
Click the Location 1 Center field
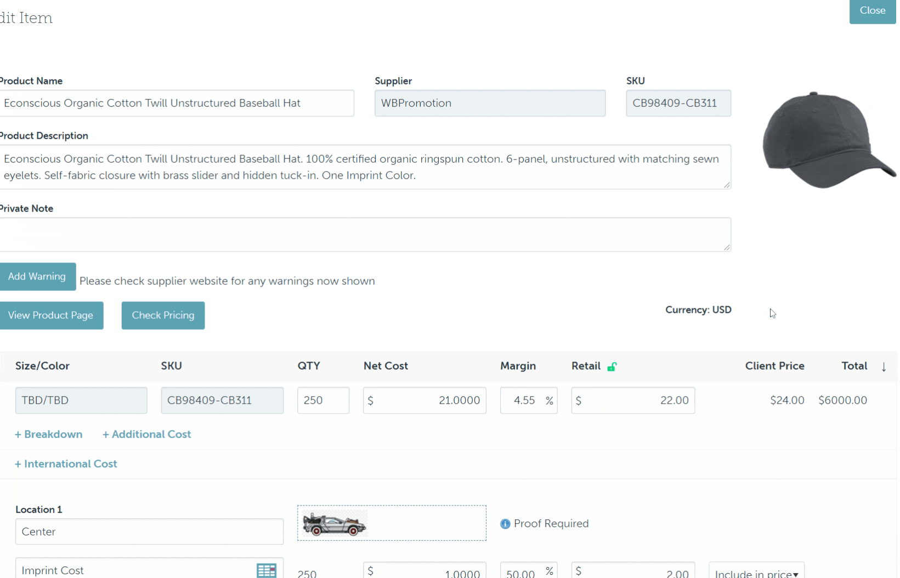pyautogui.click(x=149, y=531)
